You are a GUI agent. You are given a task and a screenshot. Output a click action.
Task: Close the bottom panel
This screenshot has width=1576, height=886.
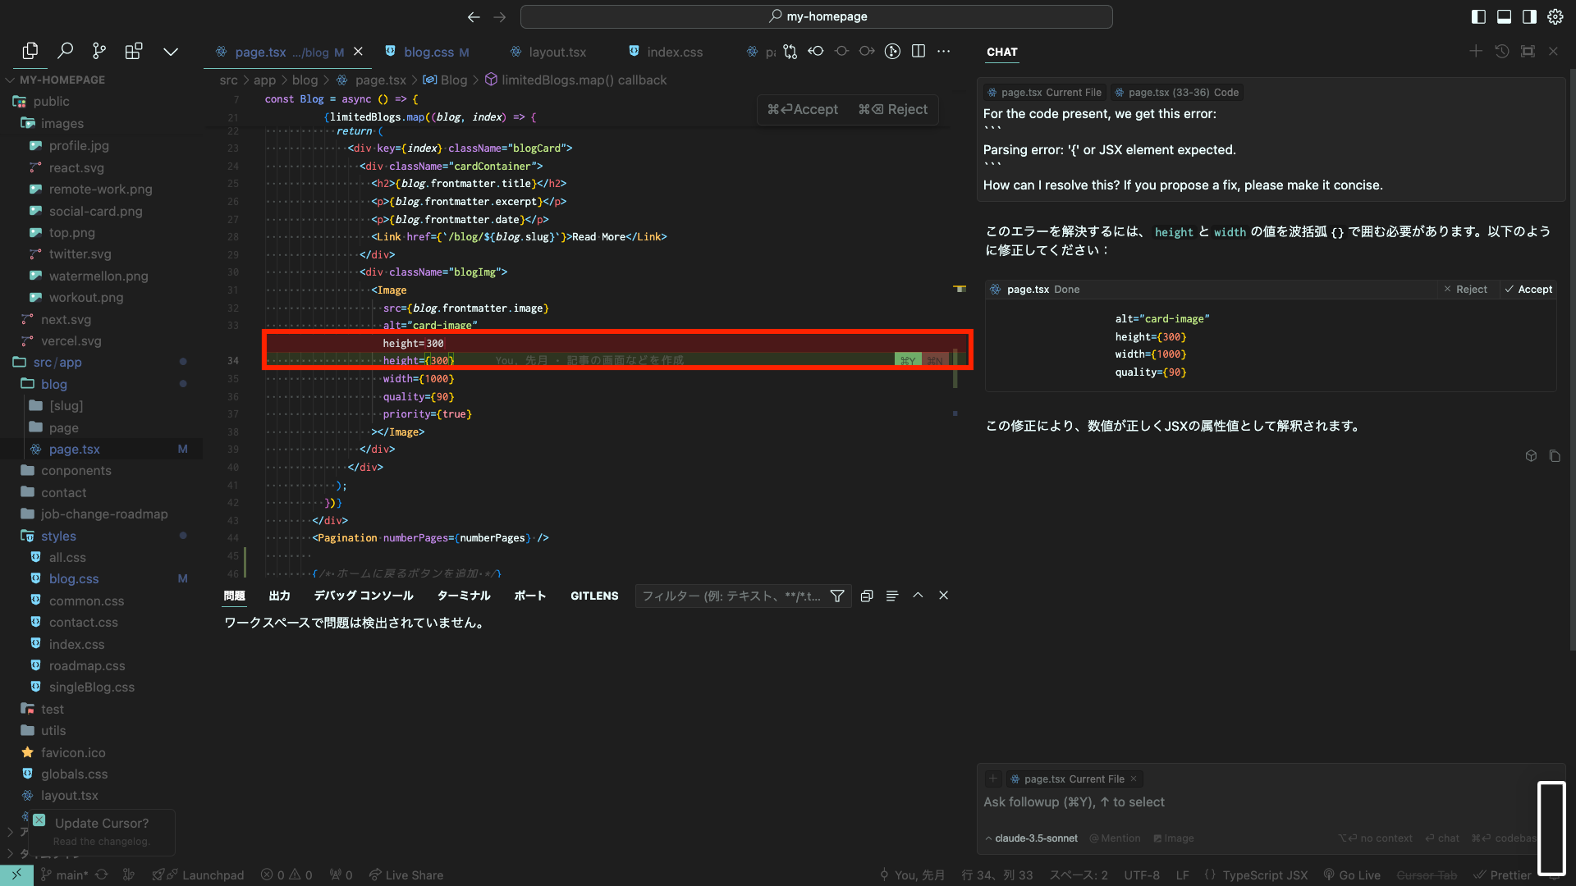(944, 596)
